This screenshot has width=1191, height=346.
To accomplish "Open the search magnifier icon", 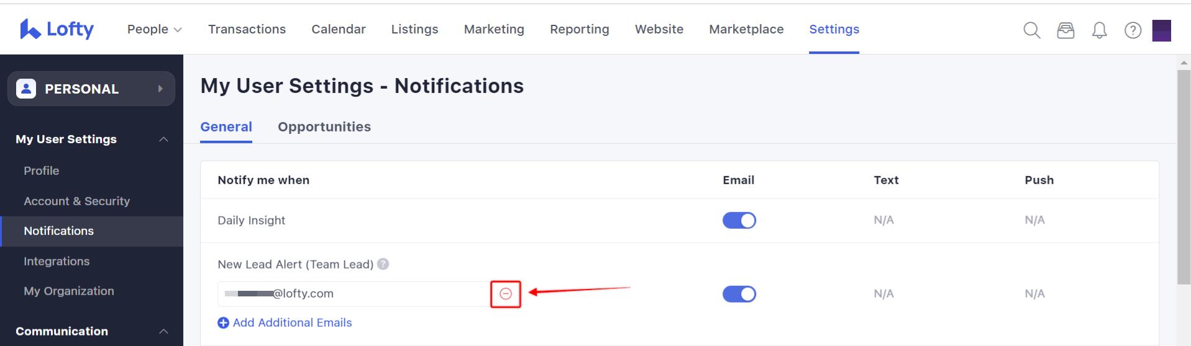I will click(1032, 30).
